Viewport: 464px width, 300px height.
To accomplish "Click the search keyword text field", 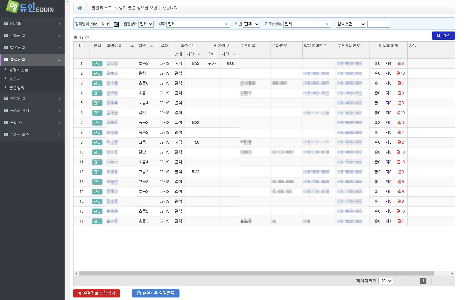I will 379,24.
